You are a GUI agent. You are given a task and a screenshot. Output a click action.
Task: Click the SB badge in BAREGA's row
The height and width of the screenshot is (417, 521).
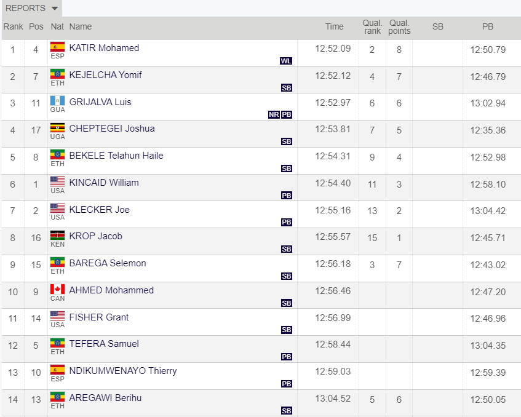tap(287, 276)
